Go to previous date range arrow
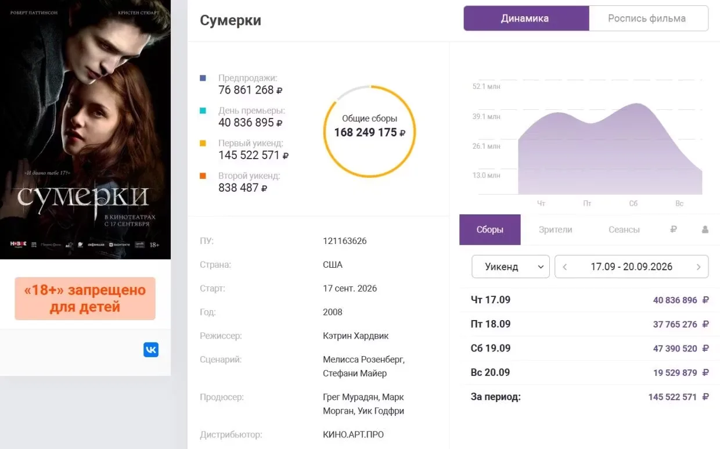The height and width of the screenshot is (449, 720). pyautogui.click(x=565, y=267)
